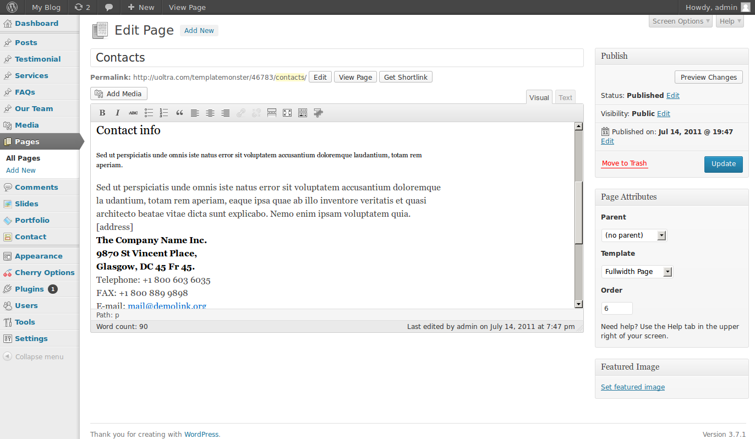Click the Dashboard house icon in the sidebar
This screenshot has width=755, height=439.
pos(8,24)
